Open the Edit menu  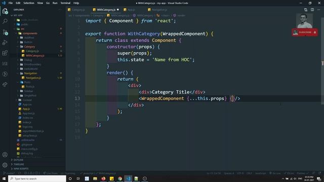(18, 3)
